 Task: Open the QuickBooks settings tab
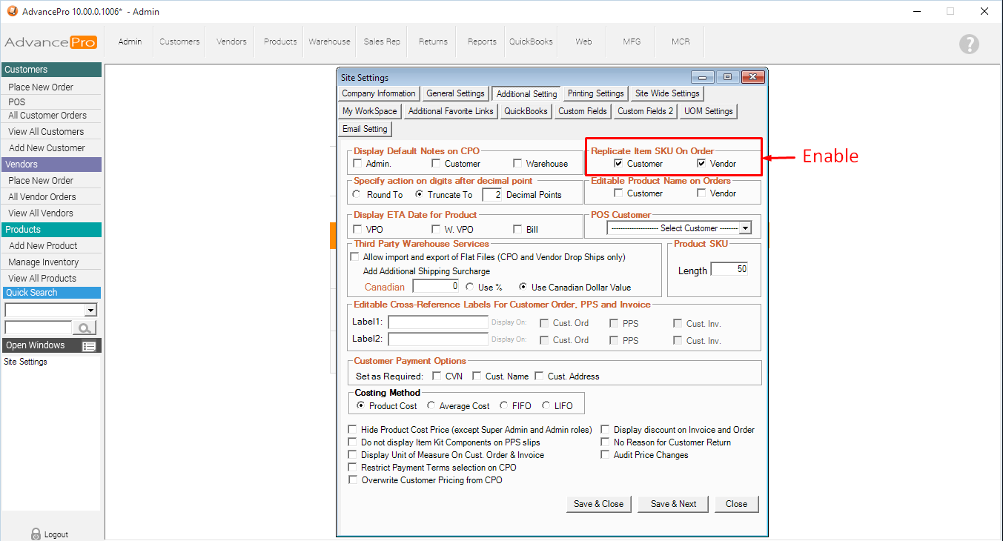[x=526, y=111]
